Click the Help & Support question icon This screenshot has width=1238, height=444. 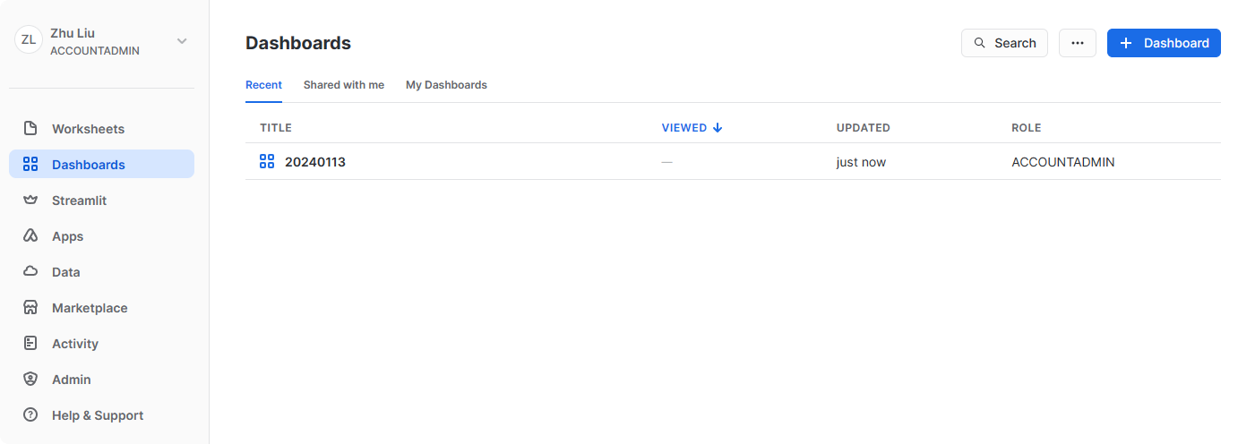pyautogui.click(x=30, y=415)
